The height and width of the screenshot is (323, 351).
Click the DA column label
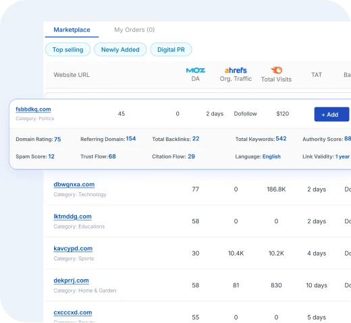(x=195, y=79)
